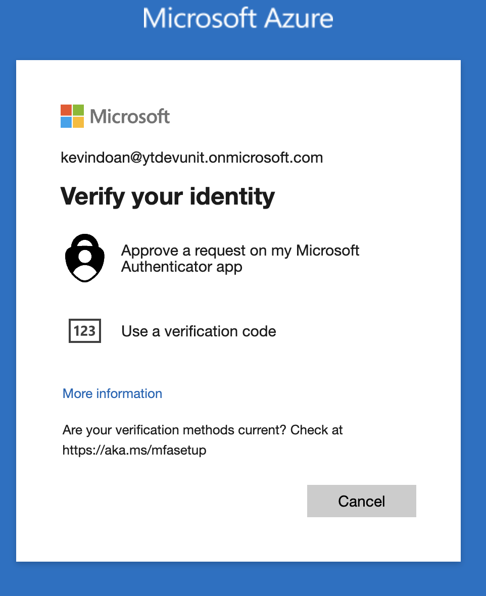Click the Microsoft wordmark text
The image size is (486, 596).
pyautogui.click(x=130, y=116)
